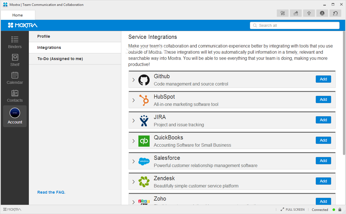346x214 pixels.
Task: Click the Zoho CRM logo
Action: (x=144, y=202)
